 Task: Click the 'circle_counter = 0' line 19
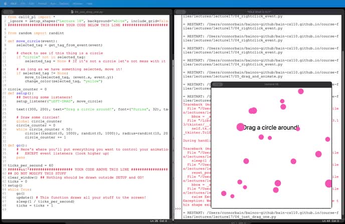pos(27,89)
